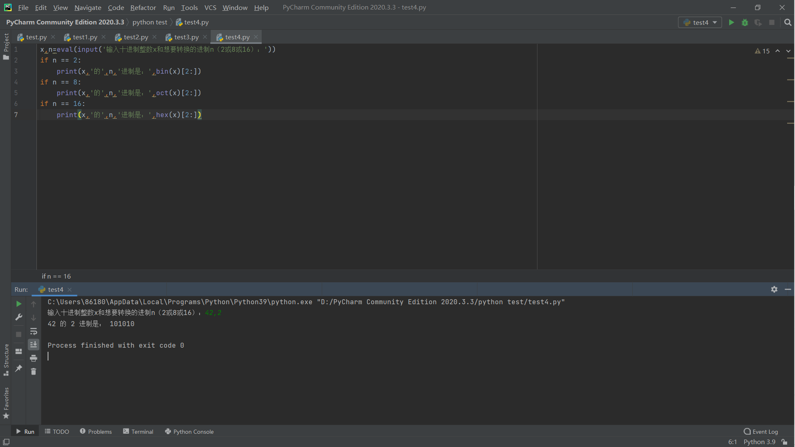Click the trash icon to clear output
Image resolution: width=795 pixels, height=447 pixels.
coord(34,372)
